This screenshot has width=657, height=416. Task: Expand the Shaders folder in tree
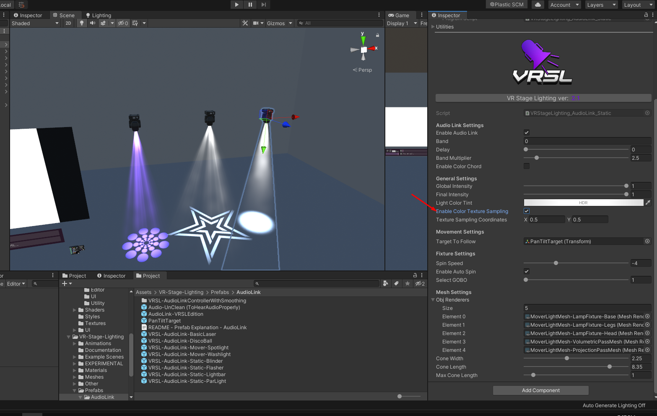tap(75, 310)
